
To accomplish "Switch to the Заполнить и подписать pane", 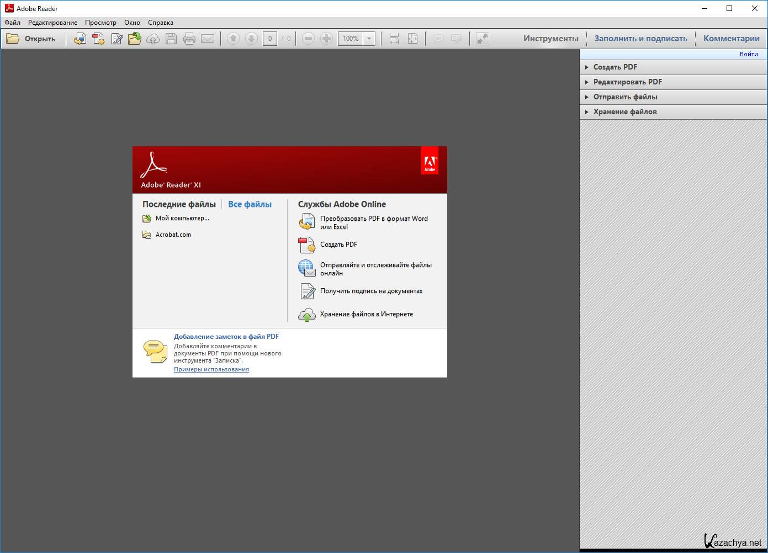I will point(640,39).
